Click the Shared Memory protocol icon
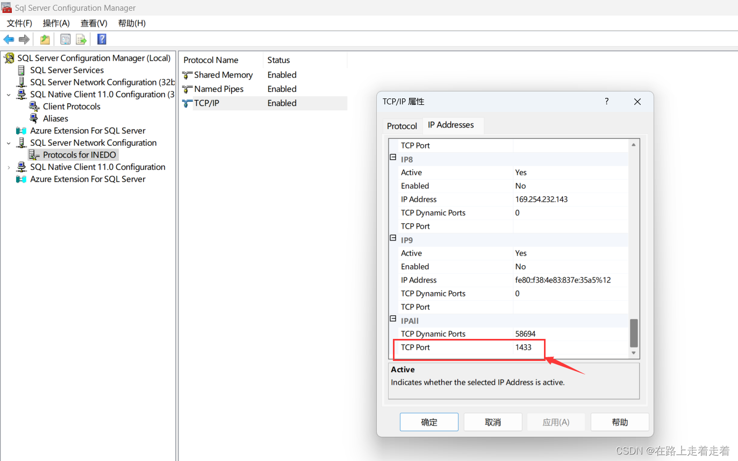 click(188, 75)
